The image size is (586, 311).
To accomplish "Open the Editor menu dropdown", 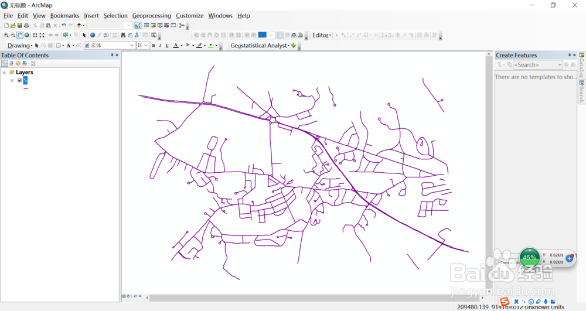I will [x=322, y=35].
